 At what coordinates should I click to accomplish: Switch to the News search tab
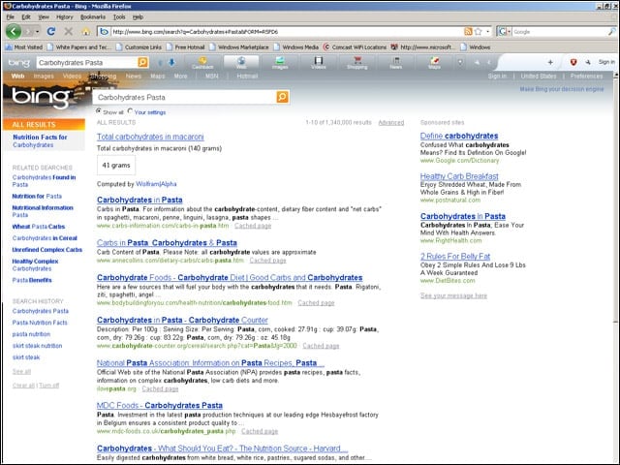coord(134,76)
